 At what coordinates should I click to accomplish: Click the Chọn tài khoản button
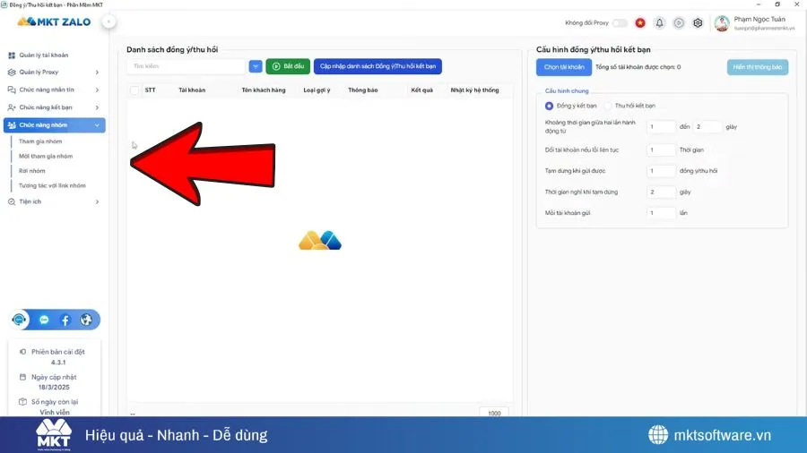(564, 66)
